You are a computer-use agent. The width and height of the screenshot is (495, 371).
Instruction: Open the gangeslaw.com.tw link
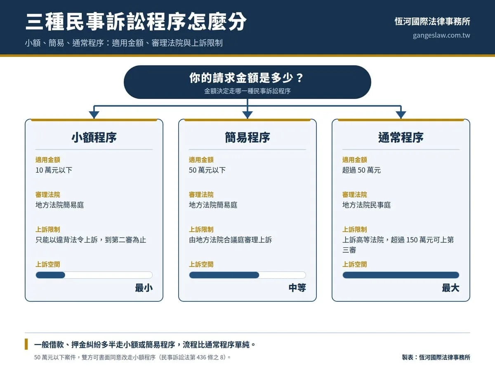click(441, 35)
